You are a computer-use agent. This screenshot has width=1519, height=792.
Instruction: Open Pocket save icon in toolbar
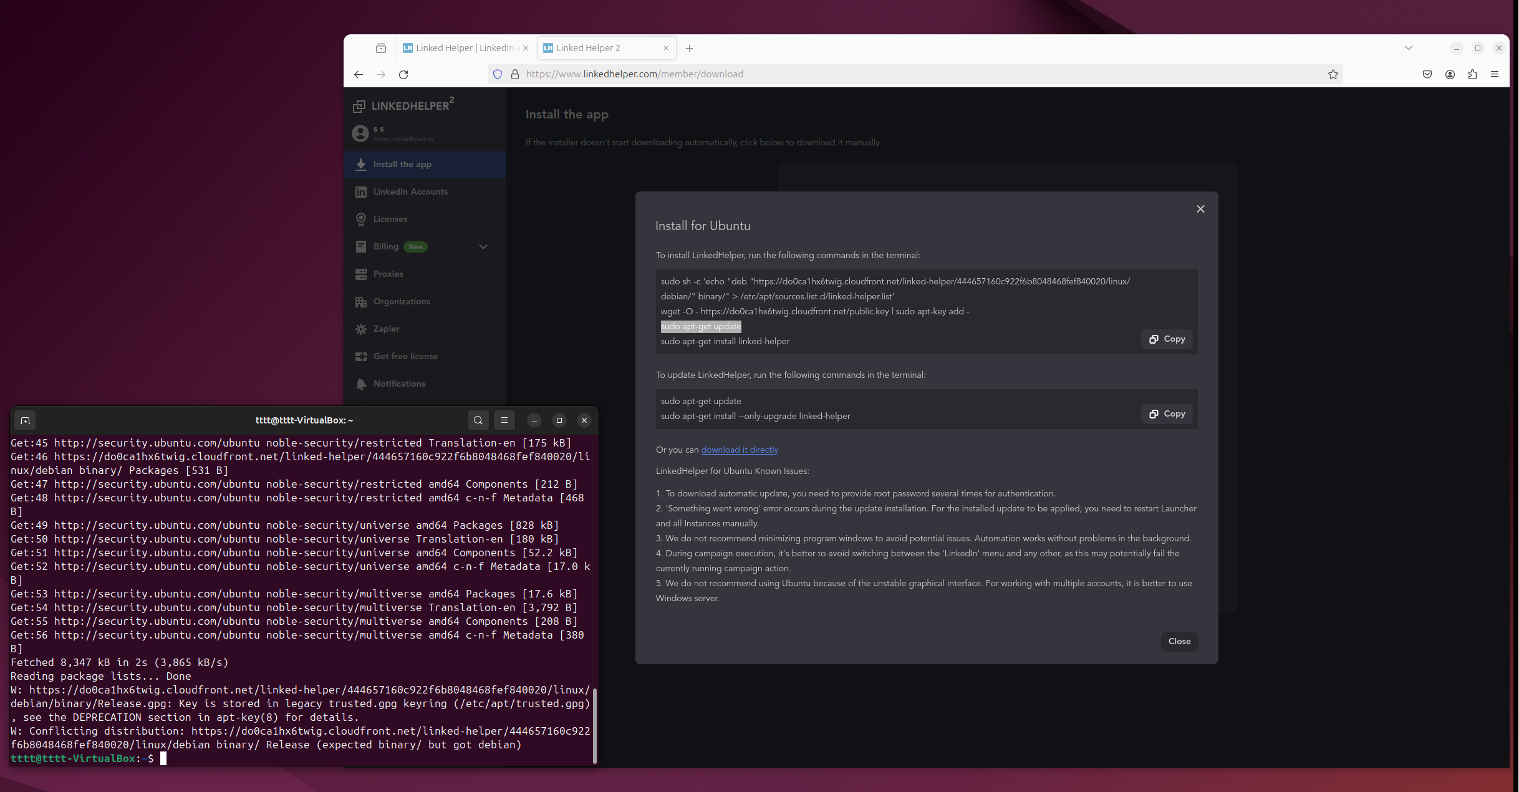click(x=1427, y=74)
